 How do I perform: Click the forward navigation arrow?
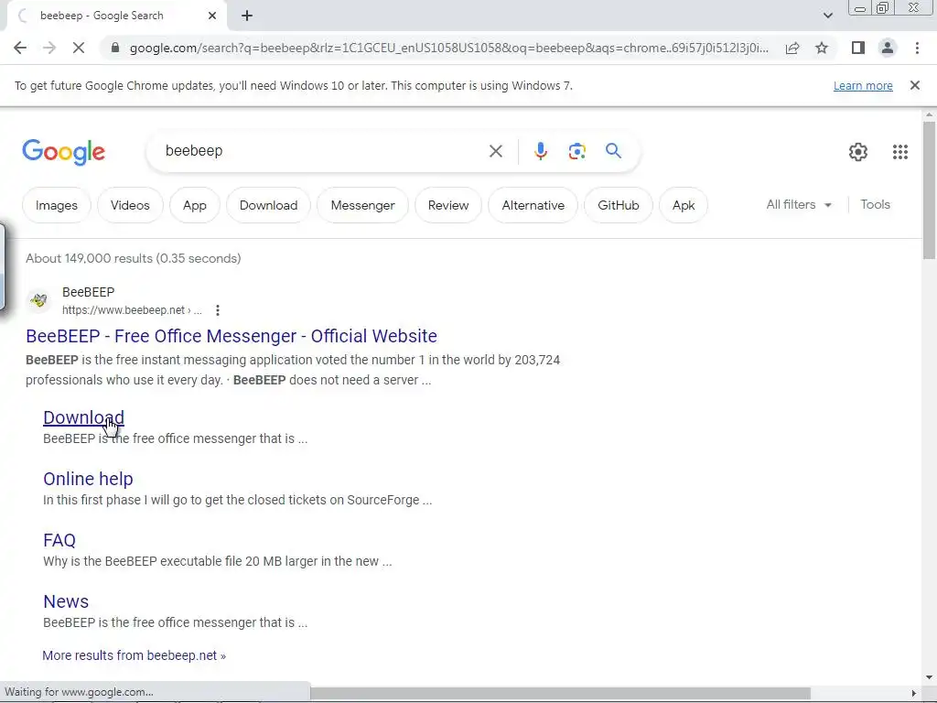coord(49,48)
